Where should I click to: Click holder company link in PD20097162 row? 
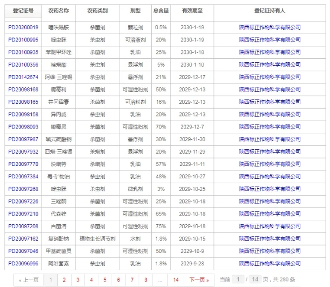tap(270, 239)
